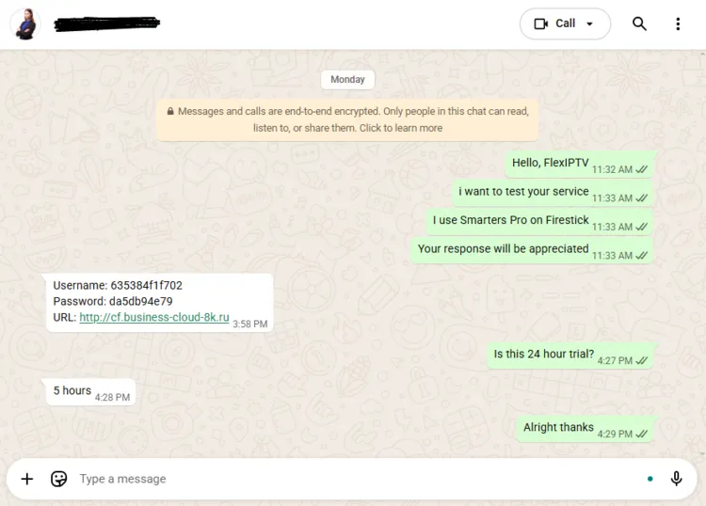Open the emoji sticker picker icon
This screenshot has width=706, height=506.
(59, 479)
